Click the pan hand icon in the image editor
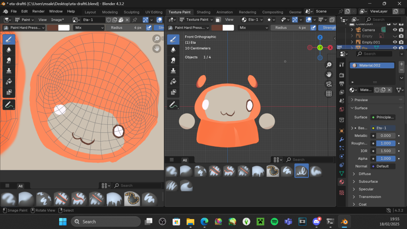The height and width of the screenshot is (229, 407). point(157,49)
